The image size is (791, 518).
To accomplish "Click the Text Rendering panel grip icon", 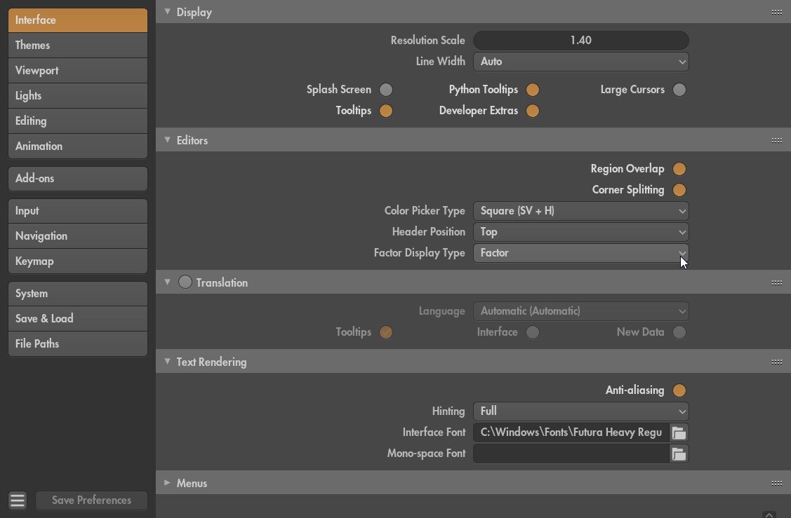I will 776,362.
